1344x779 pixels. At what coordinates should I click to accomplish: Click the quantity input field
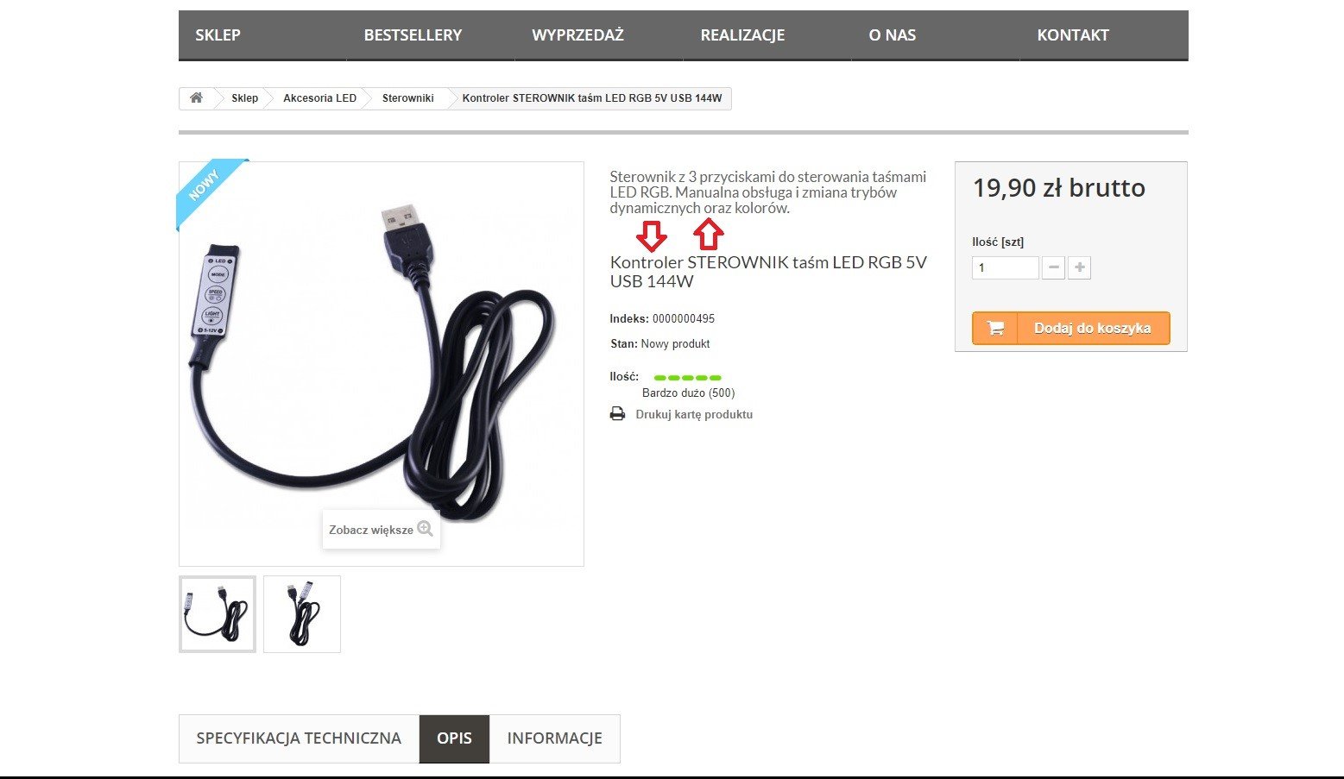1006,267
